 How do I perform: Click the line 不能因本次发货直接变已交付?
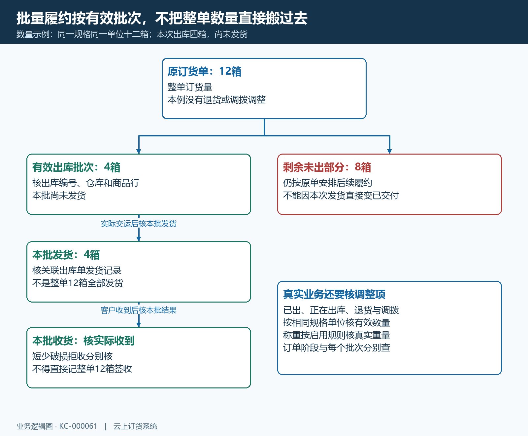[341, 196]
